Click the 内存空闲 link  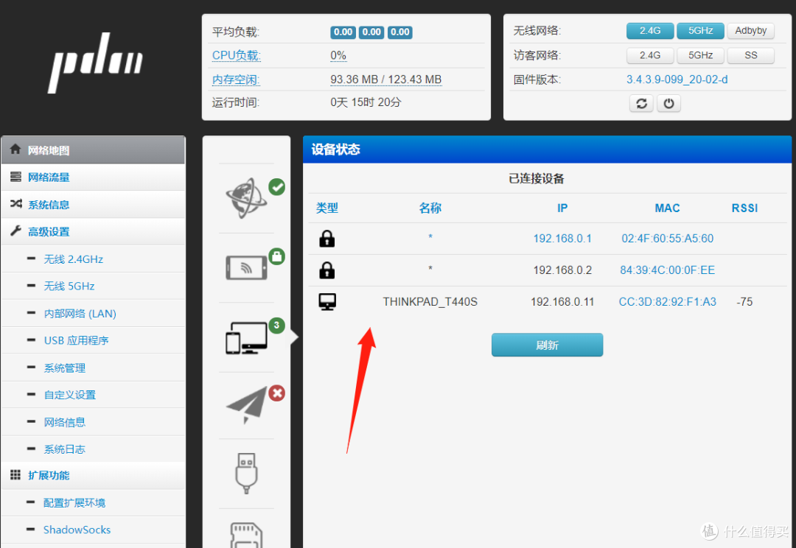pyautogui.click(x=236, y=80)
